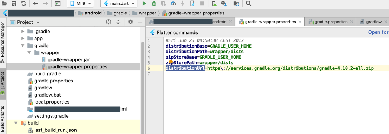Click the gradle breadcrumb folder
This screenshot has width=389, height=134.
pos(117,13)
